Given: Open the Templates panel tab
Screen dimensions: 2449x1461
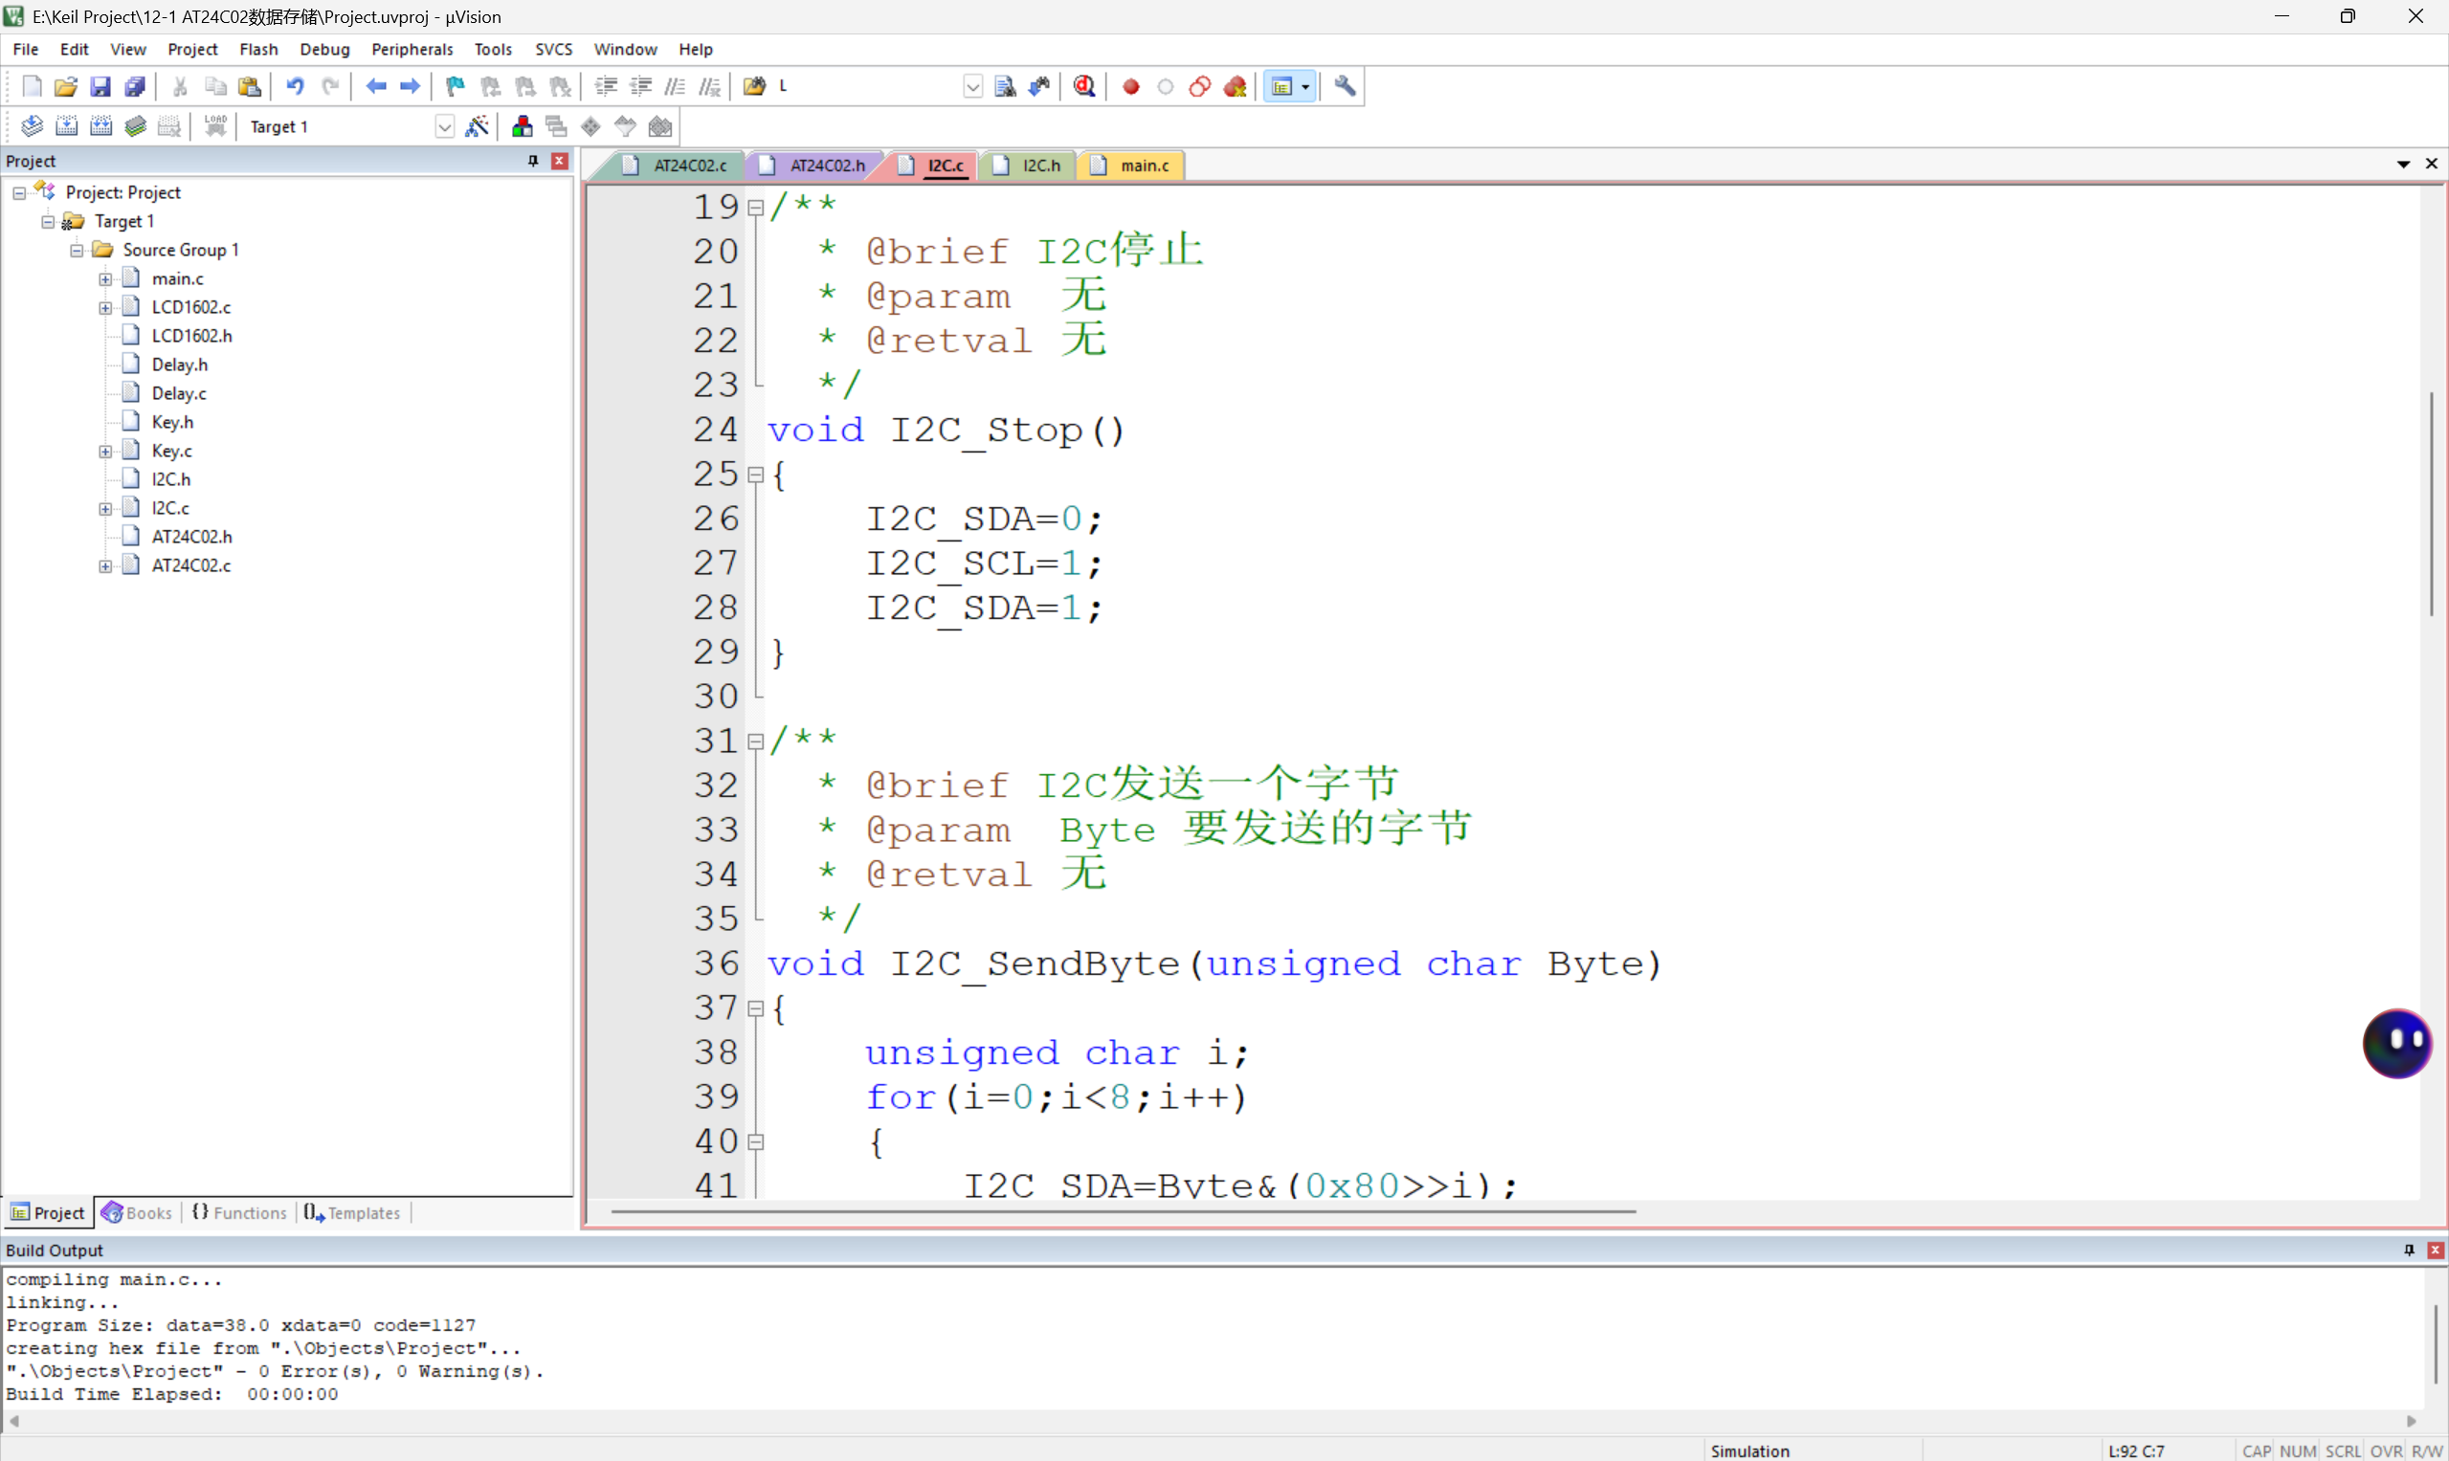Looking at the screenshot, I should (353, 1213).
